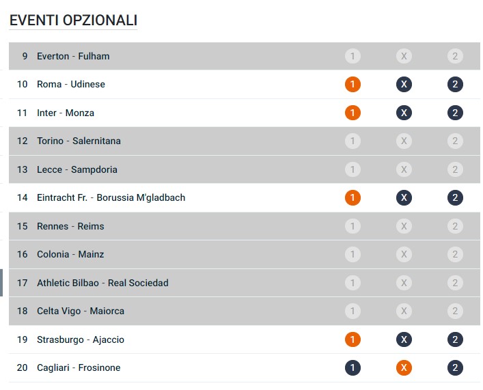Choose away win (2) for Roma - Udinese
Viewport: 483px width, 390px height.
[x=456, y=85]
